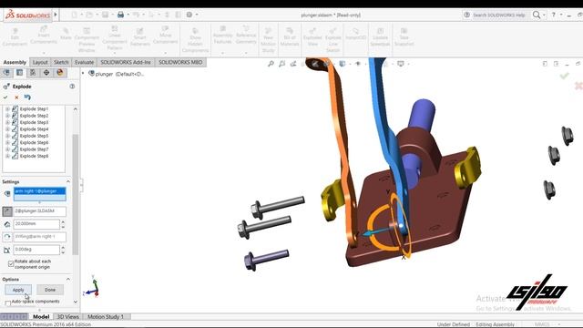Open the FeatureManager design tree tab icon
This screenshot has height=328, width=583.
pyautogui.click(x=6, y=73)
